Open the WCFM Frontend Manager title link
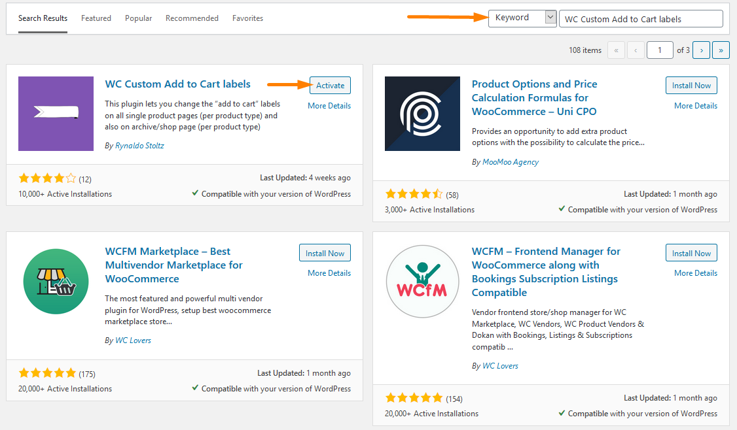This screenshot has height=430, width=737. coord(546,272)
